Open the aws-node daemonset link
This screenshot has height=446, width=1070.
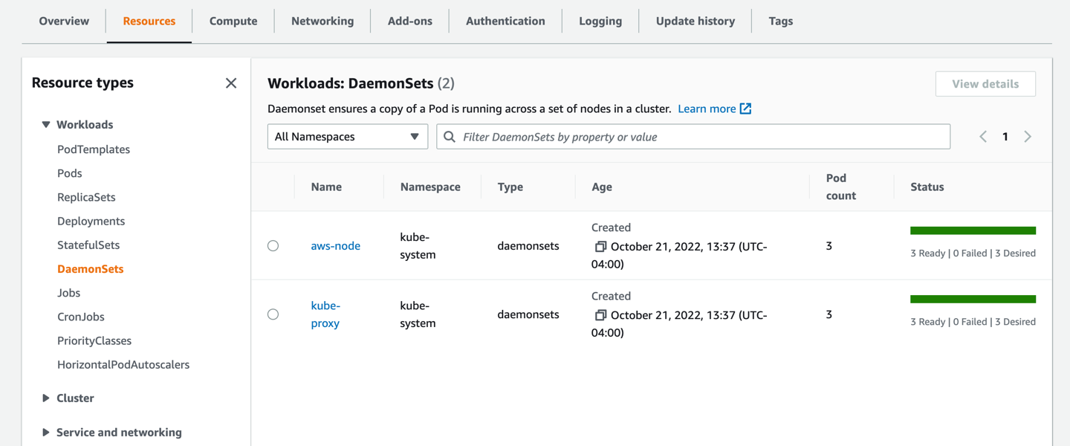point(336,245)
